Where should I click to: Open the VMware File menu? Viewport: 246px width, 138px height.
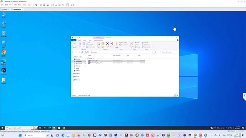(x=2, y=5)
